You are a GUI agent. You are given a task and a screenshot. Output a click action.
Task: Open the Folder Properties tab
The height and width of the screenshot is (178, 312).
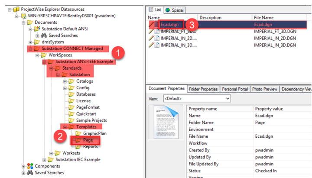(203, 89)
